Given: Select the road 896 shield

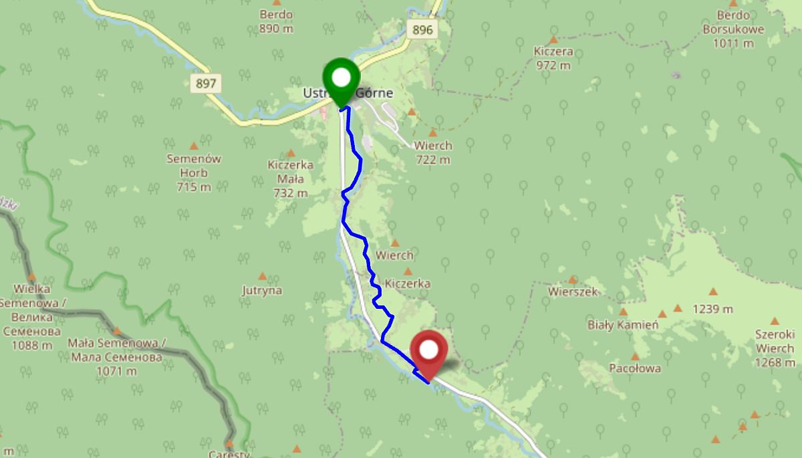Looking at the screenshot, I should pos(422,29).
